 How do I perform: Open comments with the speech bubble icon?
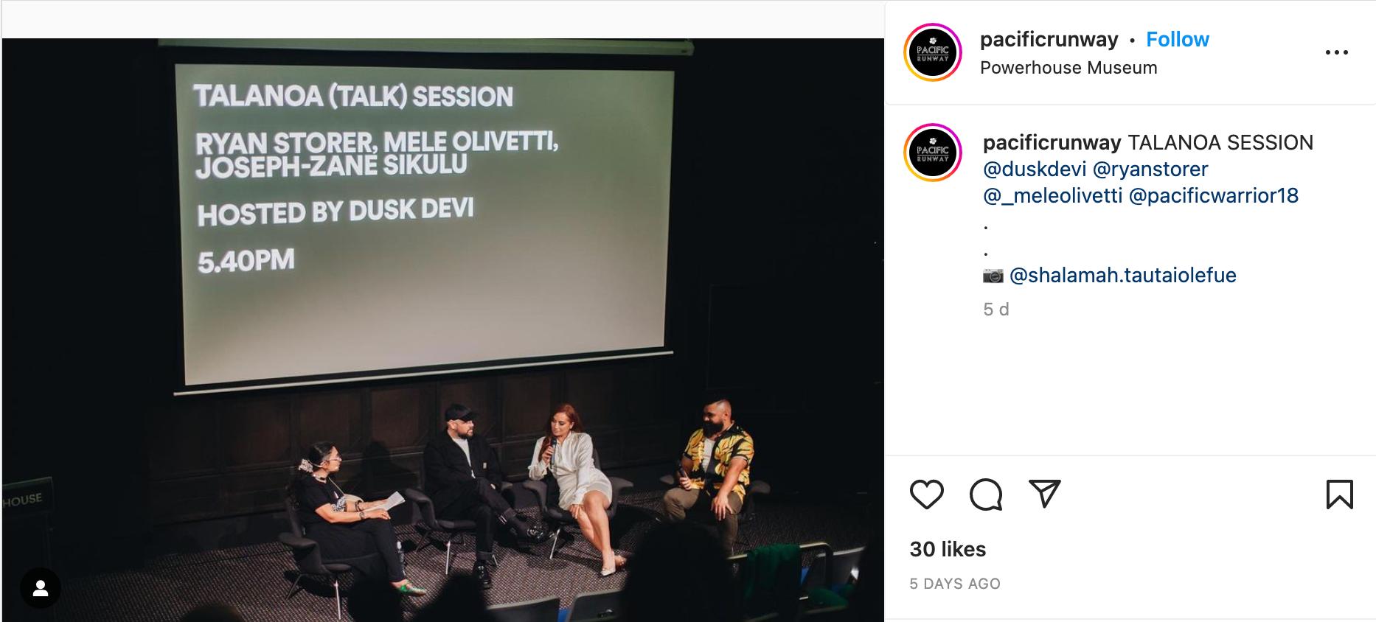point(986,494)
